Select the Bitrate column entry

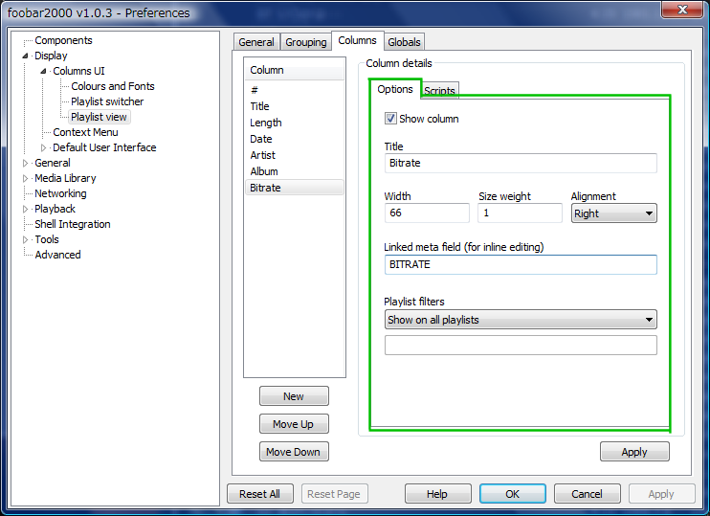click(x=295, y=188)
